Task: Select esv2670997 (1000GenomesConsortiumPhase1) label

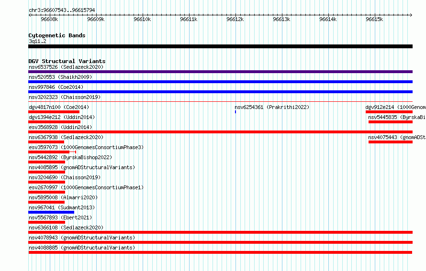Action: (x=86, y=187)
